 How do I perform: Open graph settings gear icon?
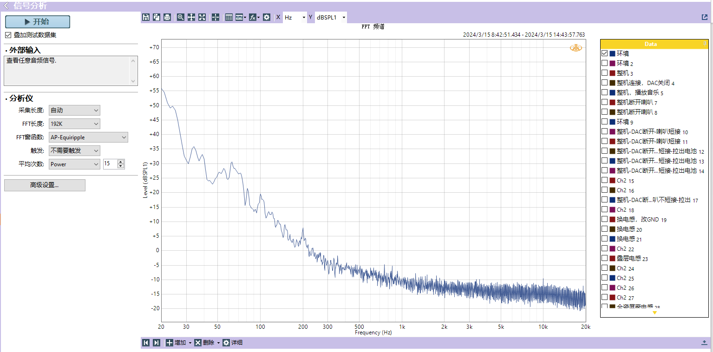267,17
